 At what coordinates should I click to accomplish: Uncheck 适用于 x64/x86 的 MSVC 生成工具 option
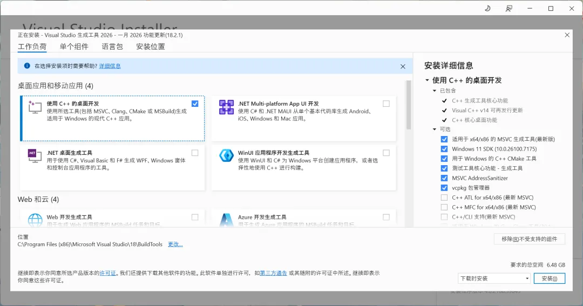pos(444,139)
